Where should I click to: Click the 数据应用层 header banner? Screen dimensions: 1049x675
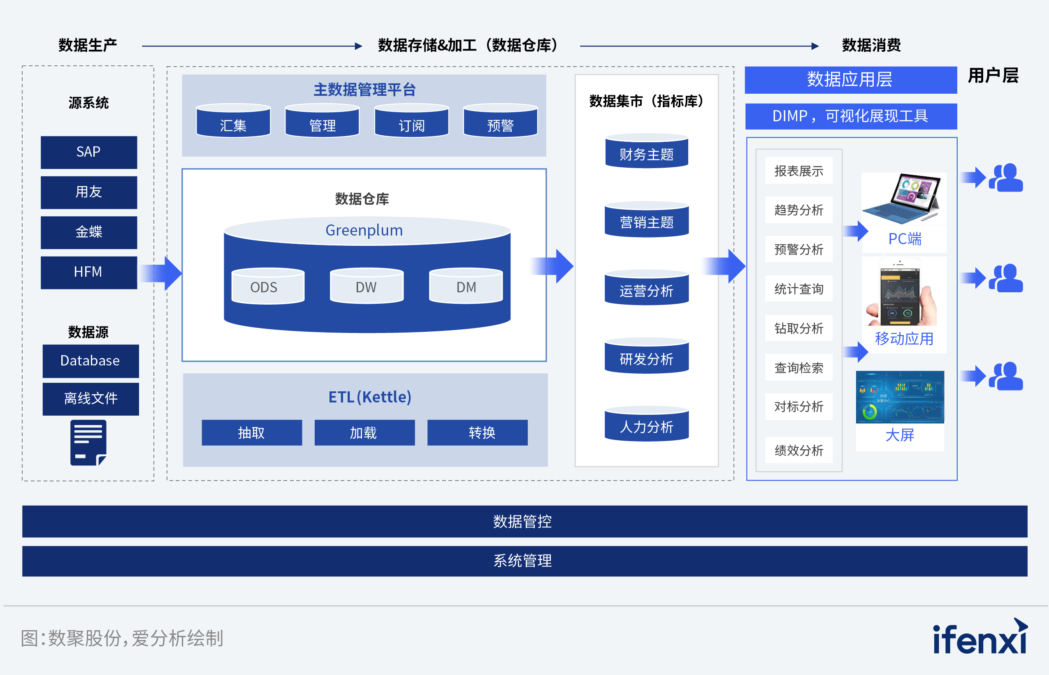[850, 80]
